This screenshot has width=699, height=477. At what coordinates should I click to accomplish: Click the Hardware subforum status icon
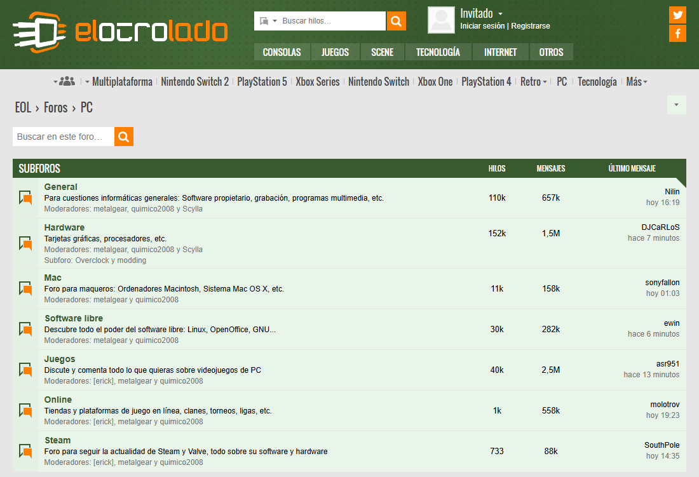coord(25,243)
